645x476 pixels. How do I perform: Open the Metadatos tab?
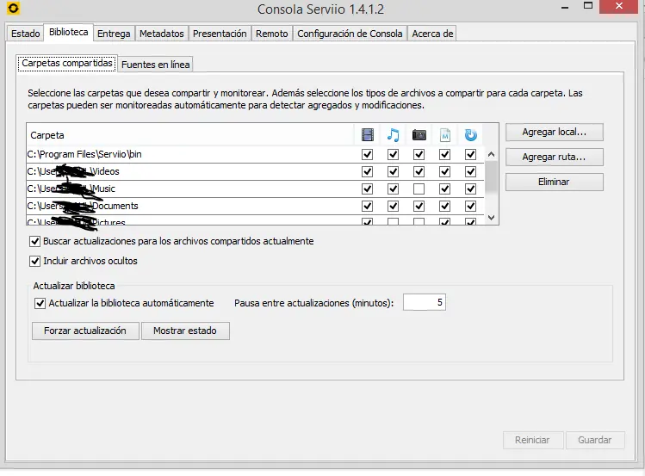(x=162, y=34)
